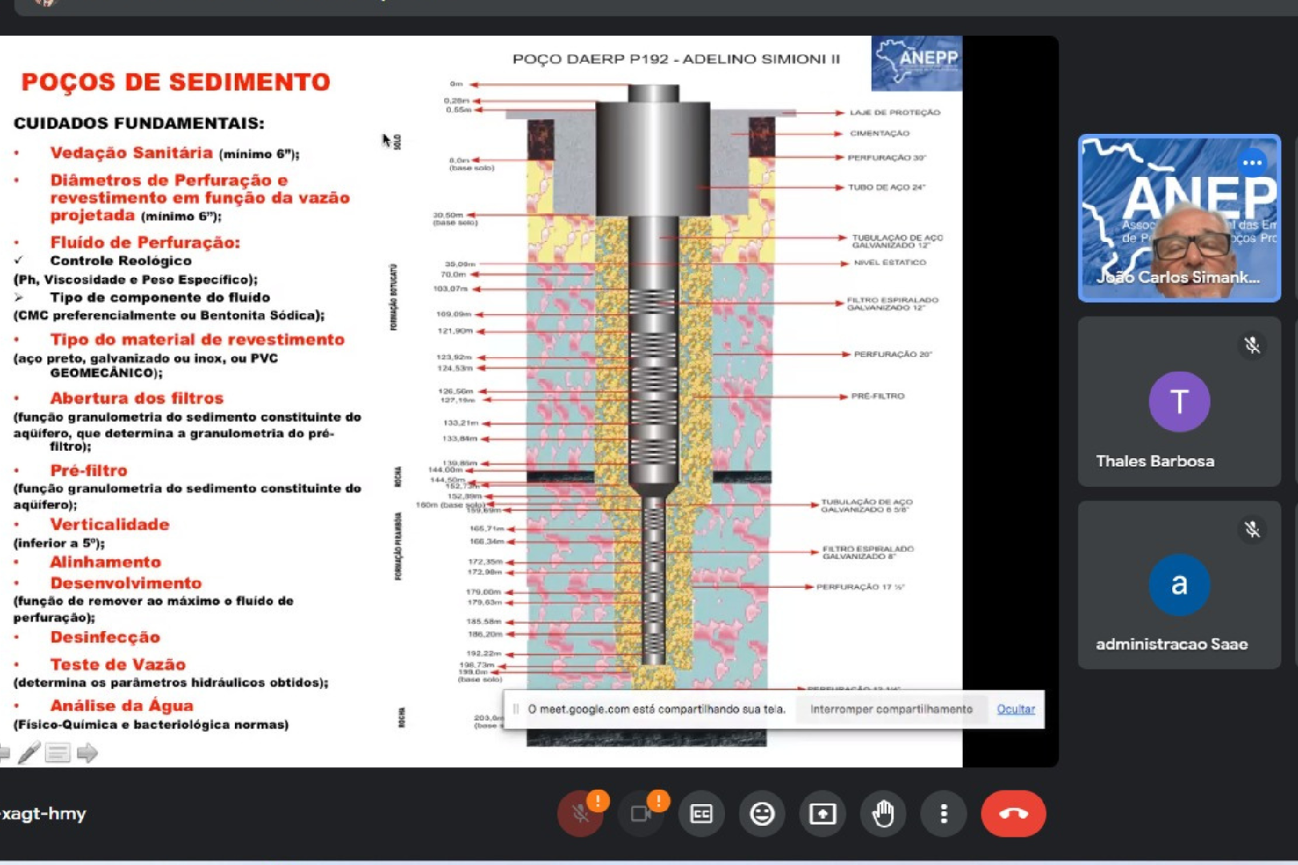Click the Desinfecção bullet

click(x=105, y=637)
